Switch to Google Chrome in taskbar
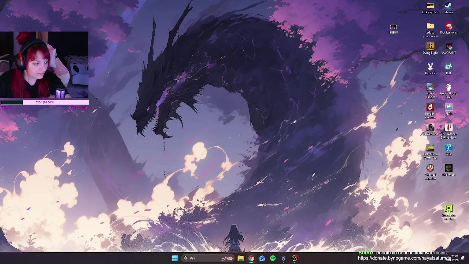 pos(251,258)
